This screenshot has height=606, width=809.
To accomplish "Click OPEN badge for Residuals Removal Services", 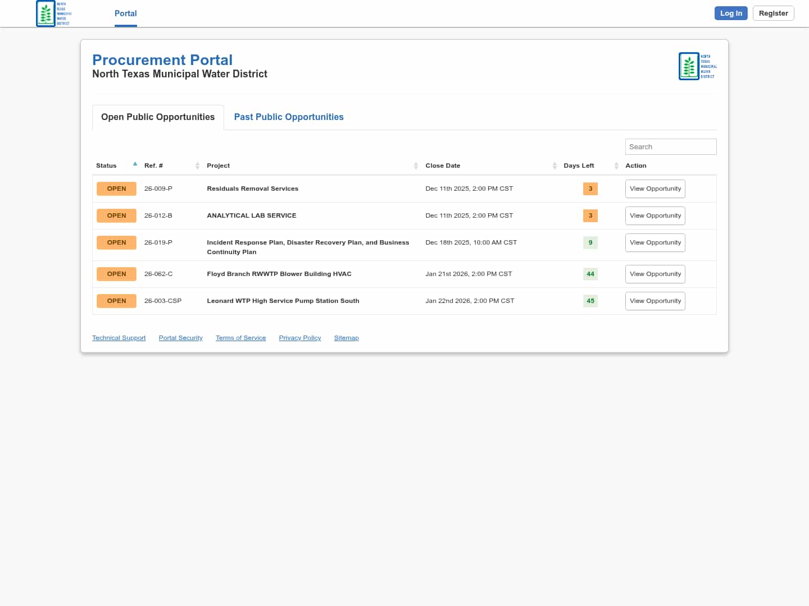I will (116, 189).
